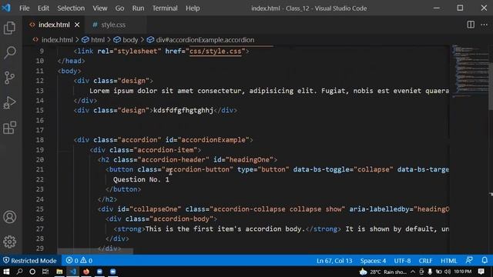Select language mode HTML

tap(448, 261)
